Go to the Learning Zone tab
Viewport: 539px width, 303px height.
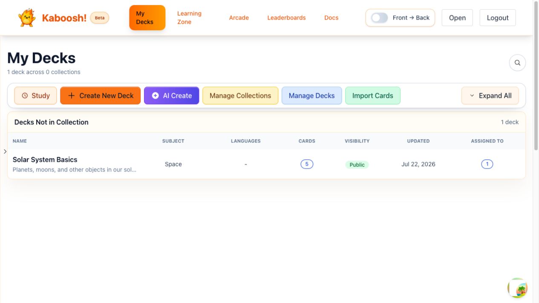coord(189,18)
